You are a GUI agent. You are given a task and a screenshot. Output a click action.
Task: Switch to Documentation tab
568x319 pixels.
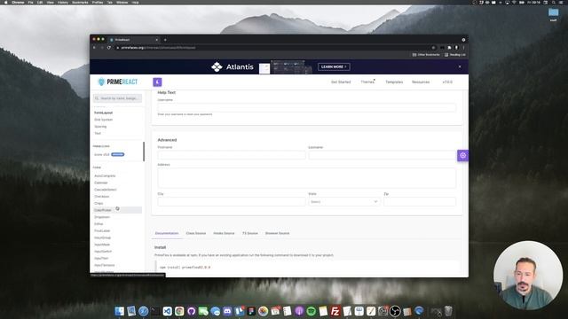point(167,233)
